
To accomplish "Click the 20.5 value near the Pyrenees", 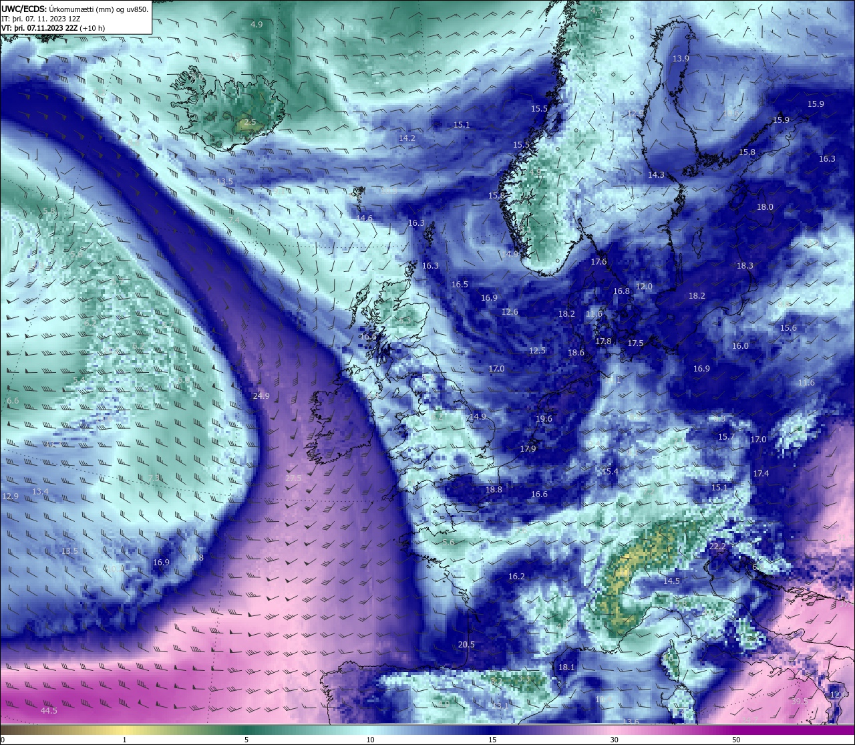I will tap(466, 645).
